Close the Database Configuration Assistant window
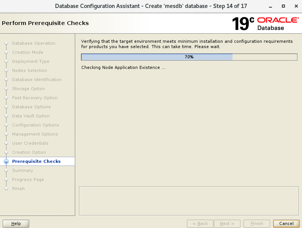 click(x=294, y=6)
